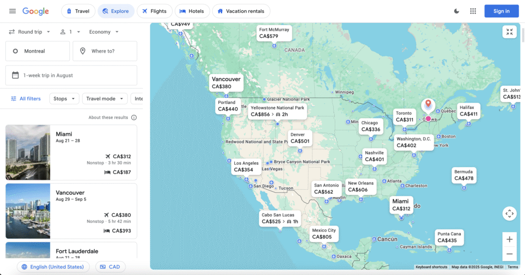This screenshot has height=275, width=525.
Task: Zoom out on the map
Action: pyautogui.click(x=509, y=254)
